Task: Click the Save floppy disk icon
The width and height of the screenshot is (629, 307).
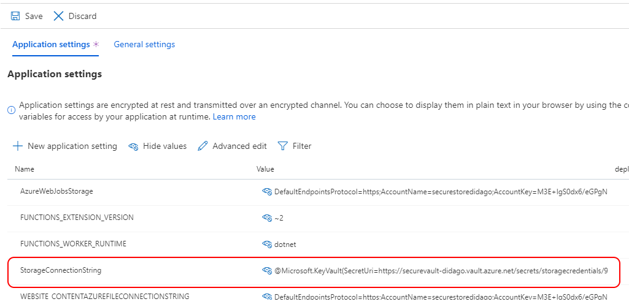Action: (15, 16)
